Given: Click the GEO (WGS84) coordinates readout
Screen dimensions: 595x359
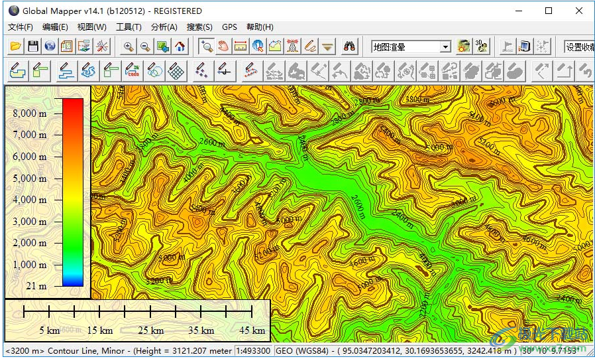Looking at the screenshot, I should [x=396, y=350].
